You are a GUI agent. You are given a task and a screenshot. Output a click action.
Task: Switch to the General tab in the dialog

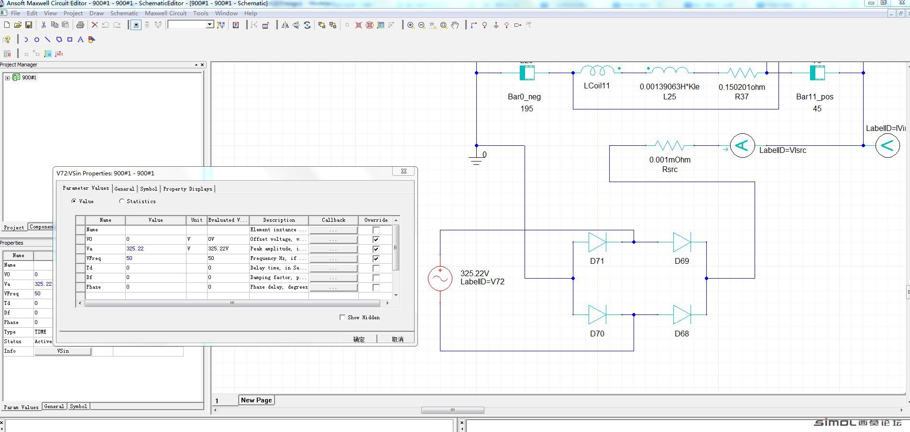[124, 189]
